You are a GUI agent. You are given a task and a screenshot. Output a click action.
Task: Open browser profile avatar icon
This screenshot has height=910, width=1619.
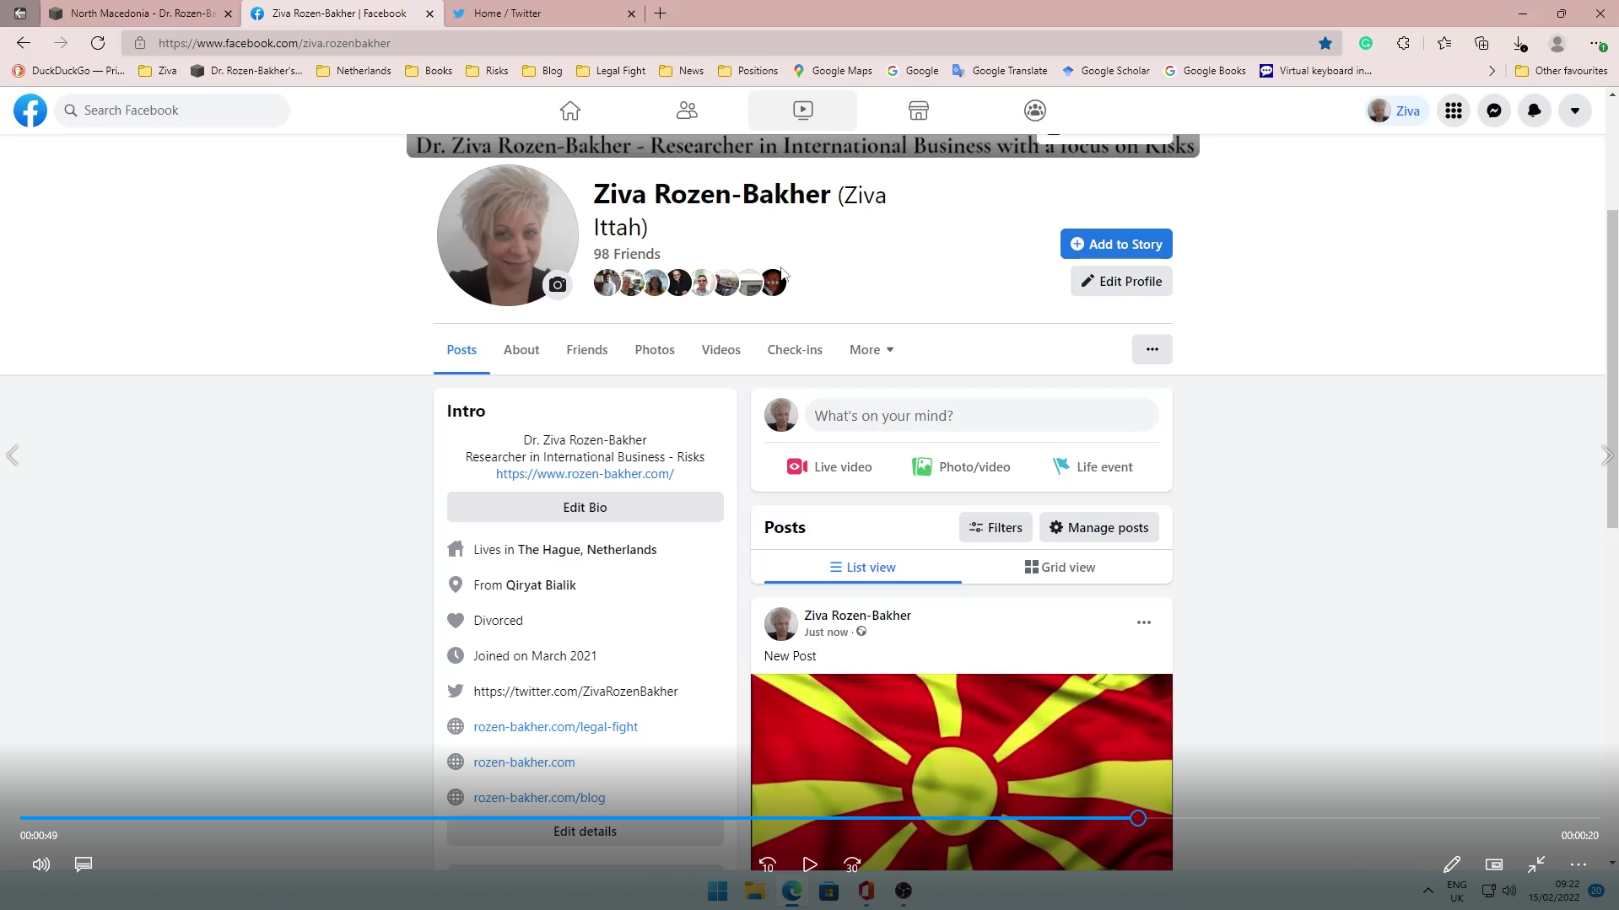tap(1557, 43)
